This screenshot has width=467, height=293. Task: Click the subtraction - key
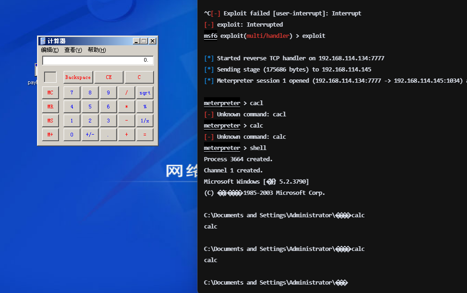127,121
